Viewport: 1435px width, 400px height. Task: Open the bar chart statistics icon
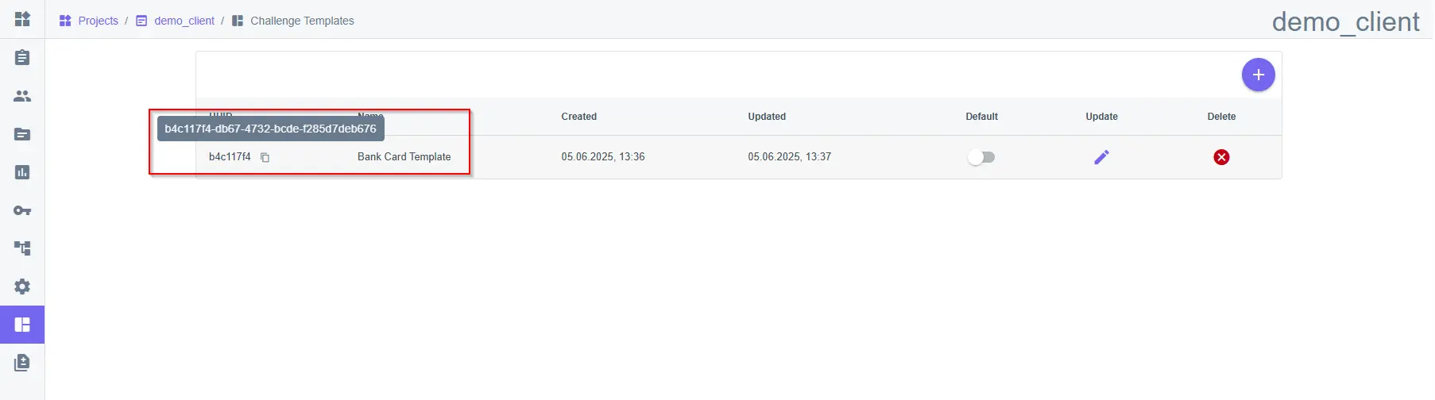pyautogui.click(x=22, y=172)
